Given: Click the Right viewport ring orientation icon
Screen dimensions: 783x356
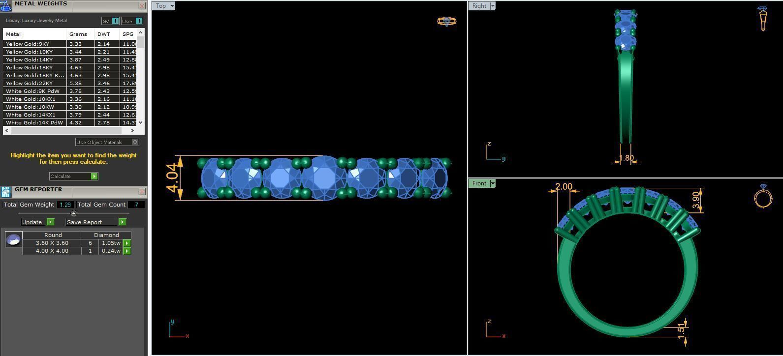Looking at the screenshot, I should (762, 19).
